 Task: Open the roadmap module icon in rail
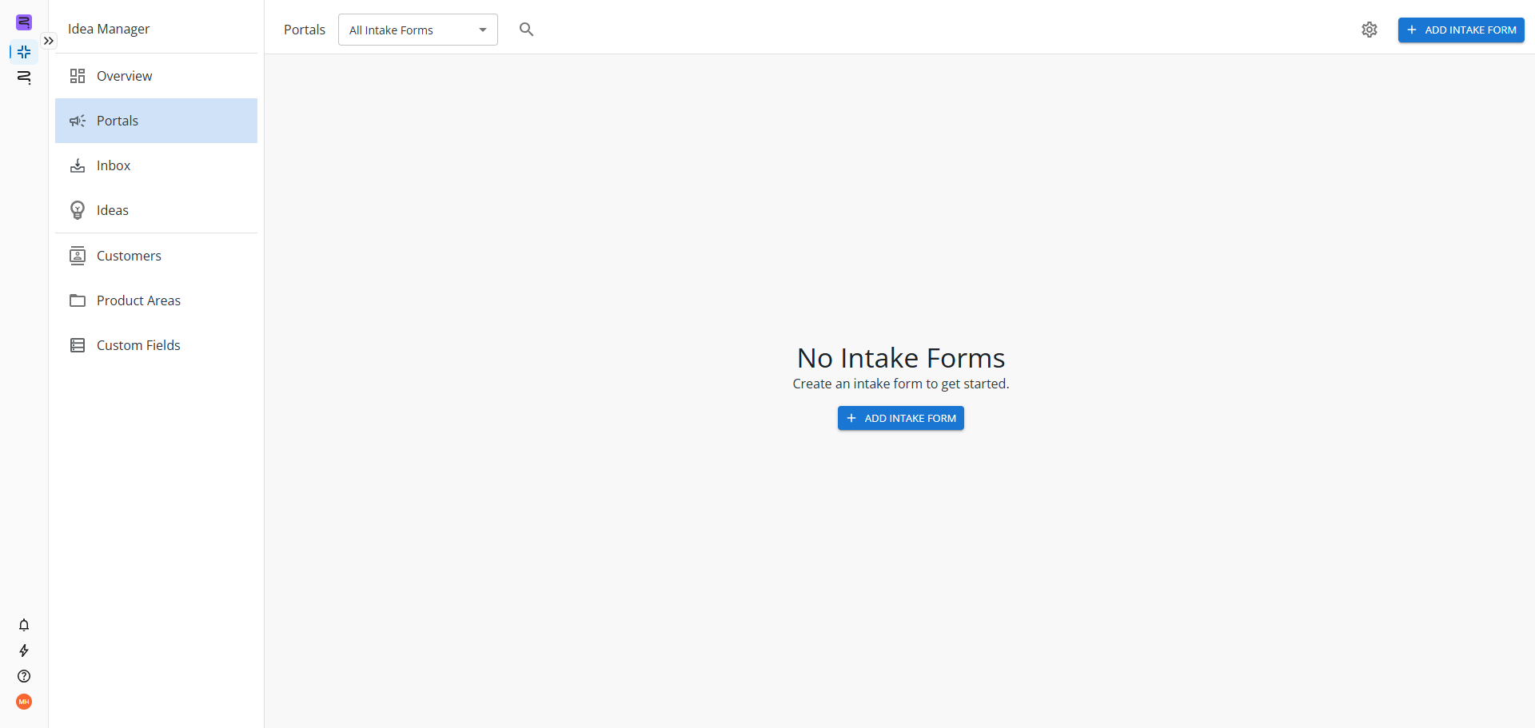pos(24,78)
